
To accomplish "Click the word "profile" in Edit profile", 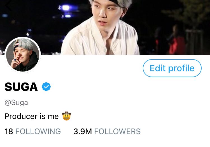I will (x=181, y=68).
